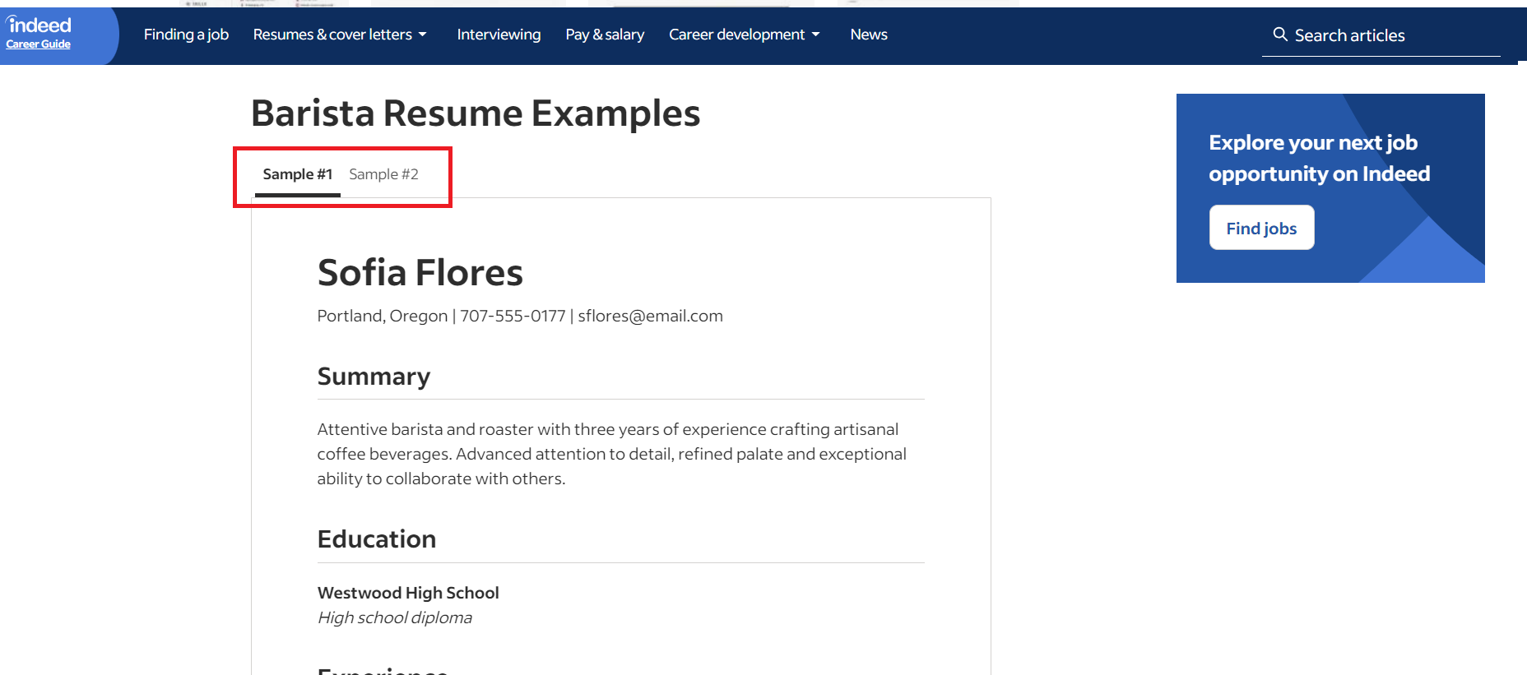Open the Career Guide link under logo
1527x675 pixels.
[38, 44]
